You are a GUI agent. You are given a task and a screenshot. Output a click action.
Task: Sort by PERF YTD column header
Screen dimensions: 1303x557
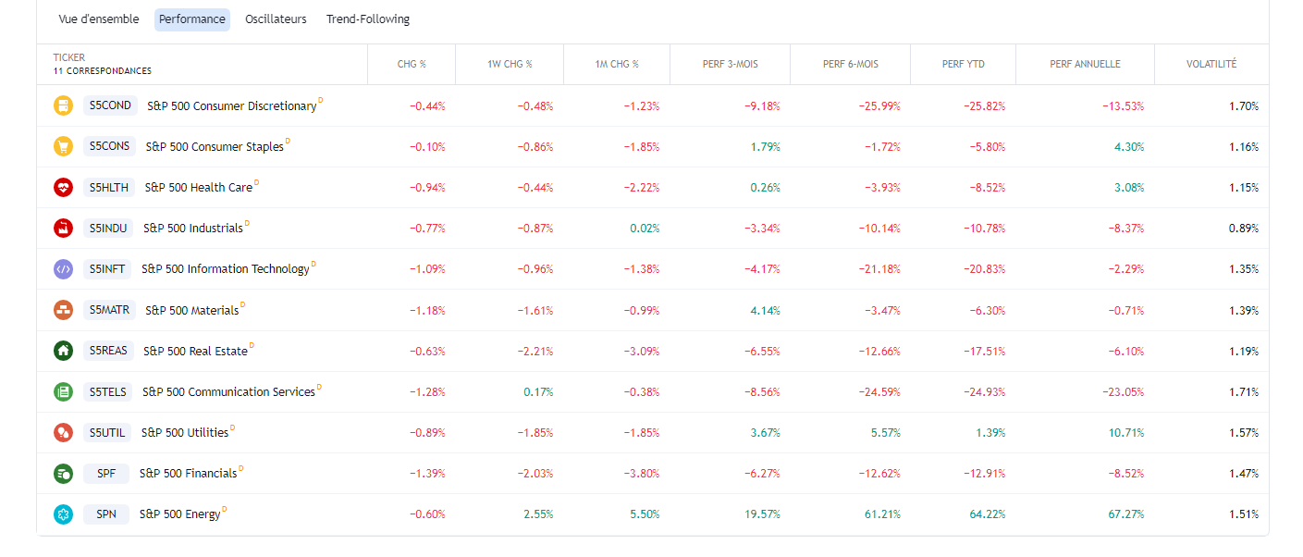[x=964, y=65]
